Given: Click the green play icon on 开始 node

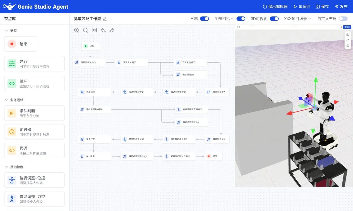Looking at the screenshot, I should [x=86, y=46].
